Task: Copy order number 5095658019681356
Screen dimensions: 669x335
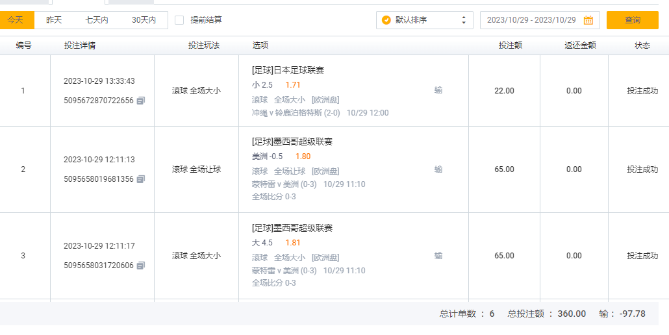Action: click(x=141, y=179)
